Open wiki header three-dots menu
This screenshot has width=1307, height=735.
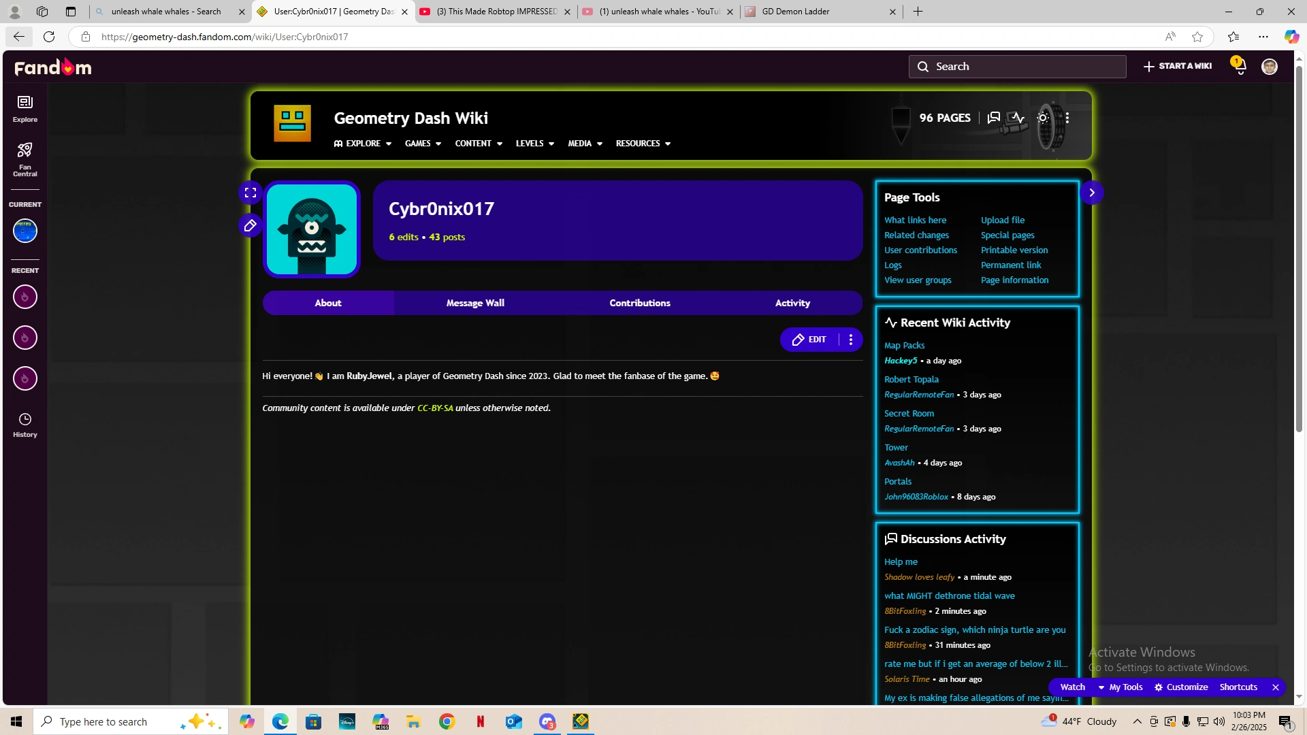[1067, 118]
